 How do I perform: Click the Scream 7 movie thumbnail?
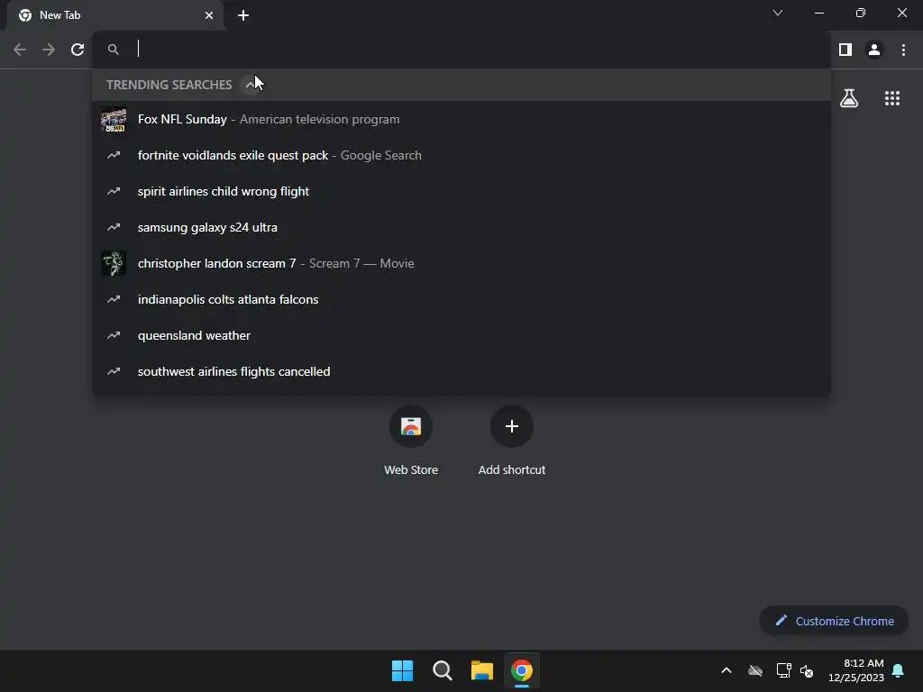pyautogui.click(x=114, y=263)
